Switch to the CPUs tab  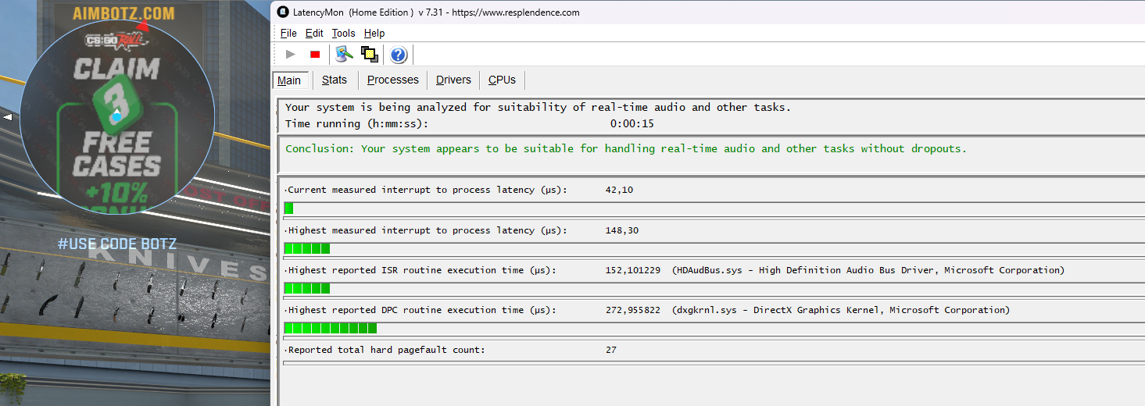coord(502,80)
